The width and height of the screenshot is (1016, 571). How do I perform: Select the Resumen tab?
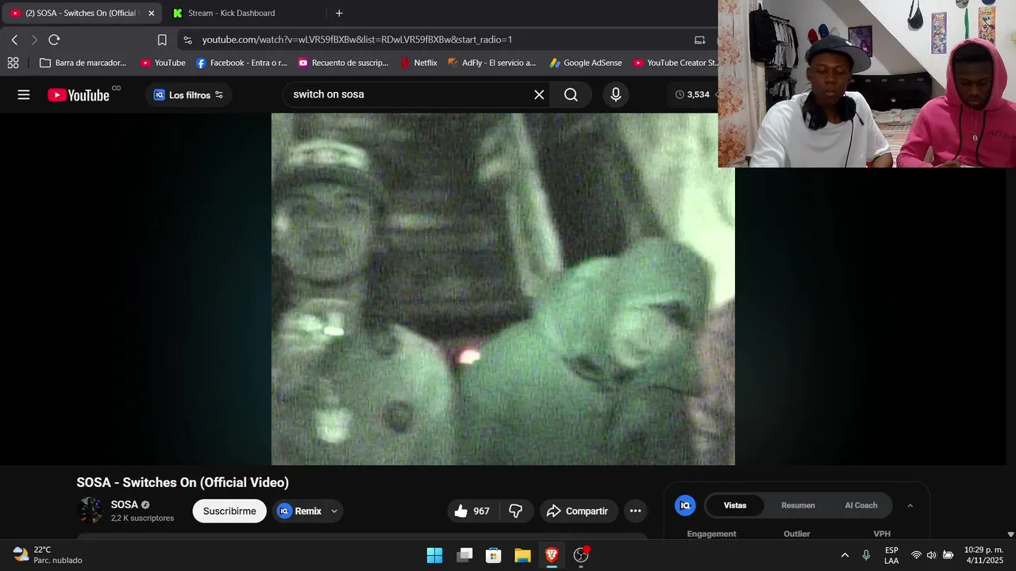pyautogui.click(x=798, y=505)
